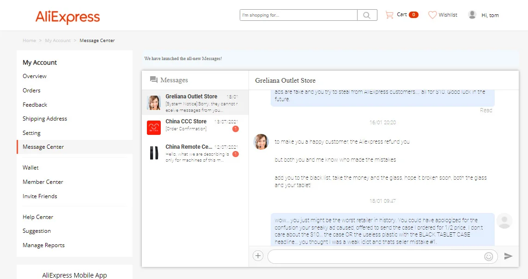The width and height of the screenshot is (528, 279).
Task: Click the search magnifier button
Action: click(x=367, y=15)
